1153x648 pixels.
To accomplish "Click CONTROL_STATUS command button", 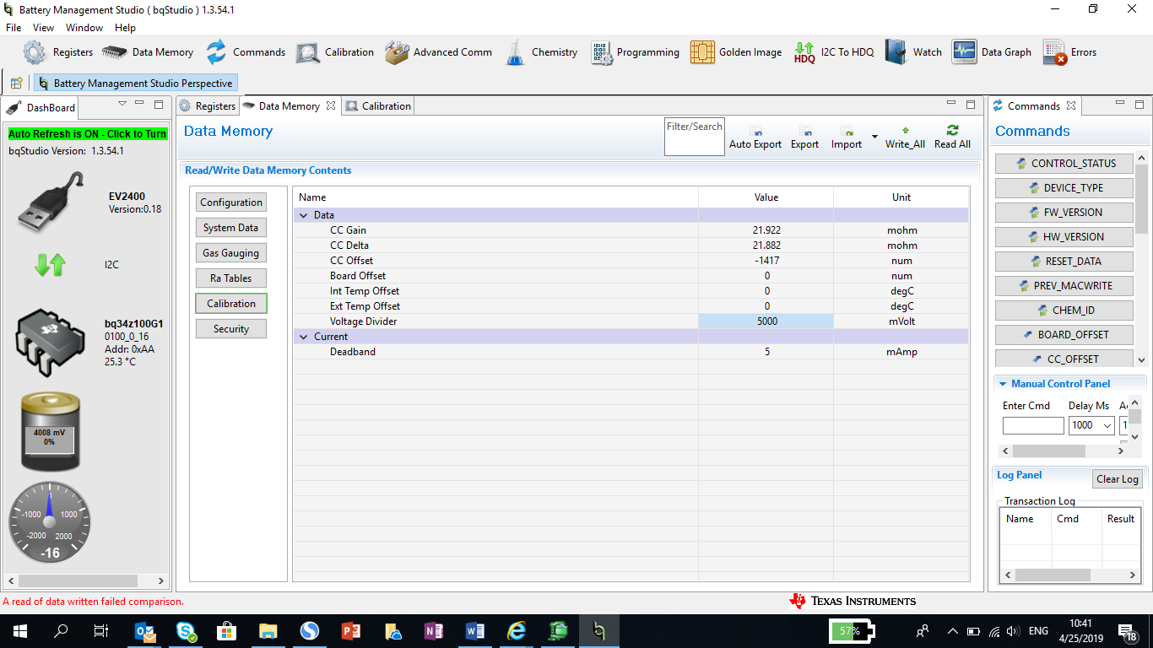I will [x=1064, y=164].
